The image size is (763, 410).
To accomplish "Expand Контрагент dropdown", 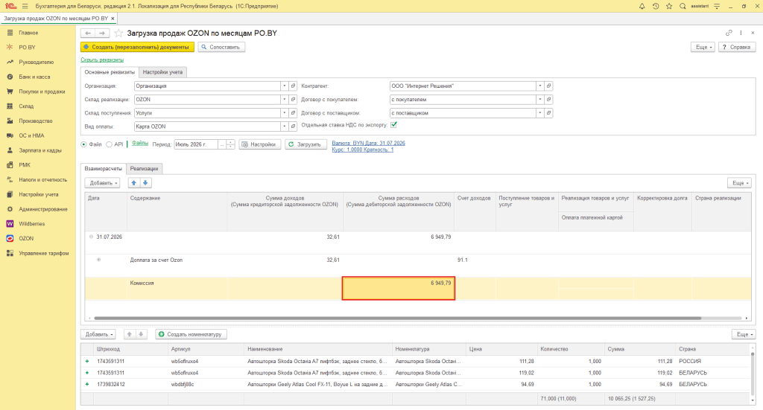I will (539, 86).
